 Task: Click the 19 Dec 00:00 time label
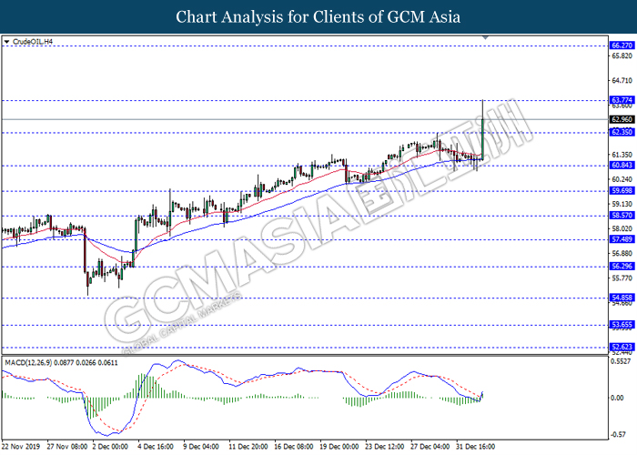point(339,447)
